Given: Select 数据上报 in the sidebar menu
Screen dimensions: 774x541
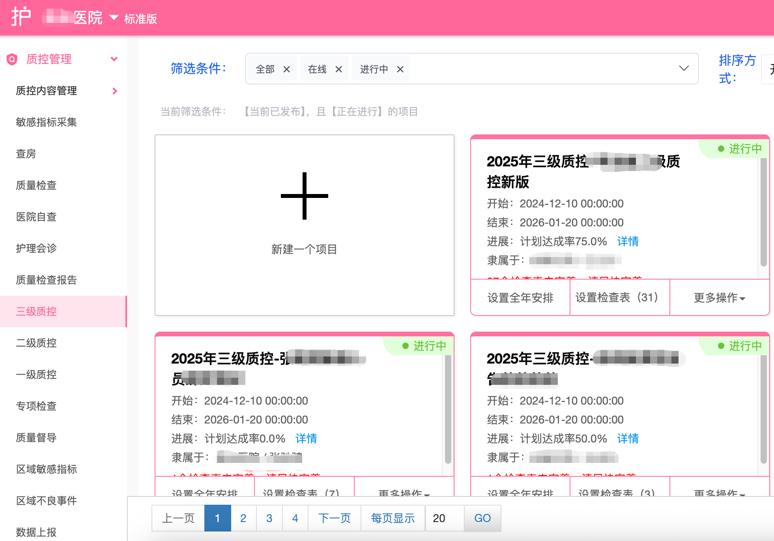Looking at the screenshot, I should point(36,532).
